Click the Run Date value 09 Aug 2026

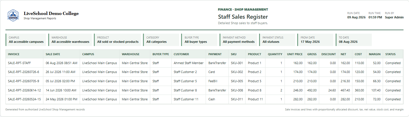[x=356, y=17]
